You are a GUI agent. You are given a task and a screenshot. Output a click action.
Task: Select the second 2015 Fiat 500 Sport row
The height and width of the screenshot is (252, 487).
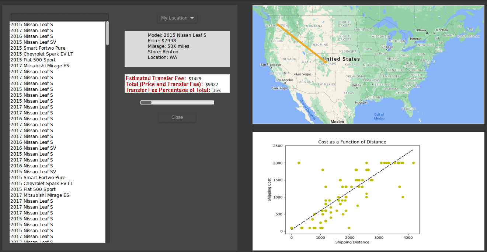(58, 189)
